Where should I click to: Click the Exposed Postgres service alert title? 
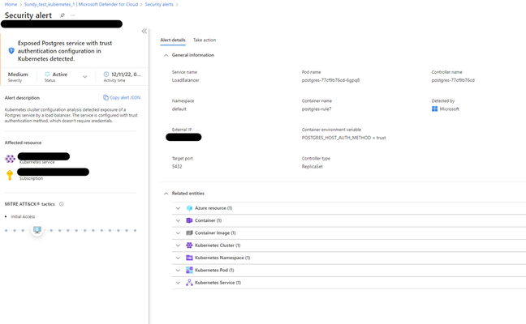pyautogui.click(x=65, y=51)
